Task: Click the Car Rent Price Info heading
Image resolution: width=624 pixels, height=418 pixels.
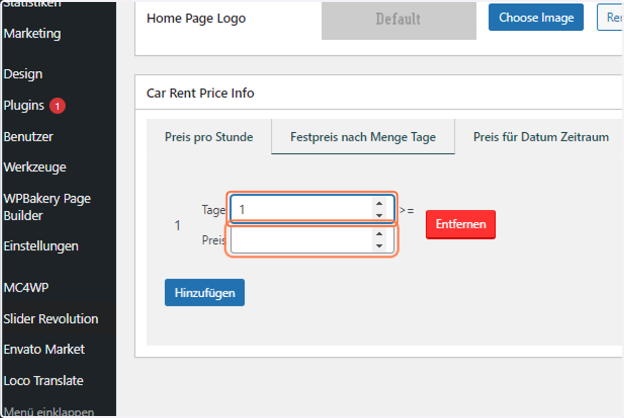Action: pyautogui.click(x=200, y=93)
